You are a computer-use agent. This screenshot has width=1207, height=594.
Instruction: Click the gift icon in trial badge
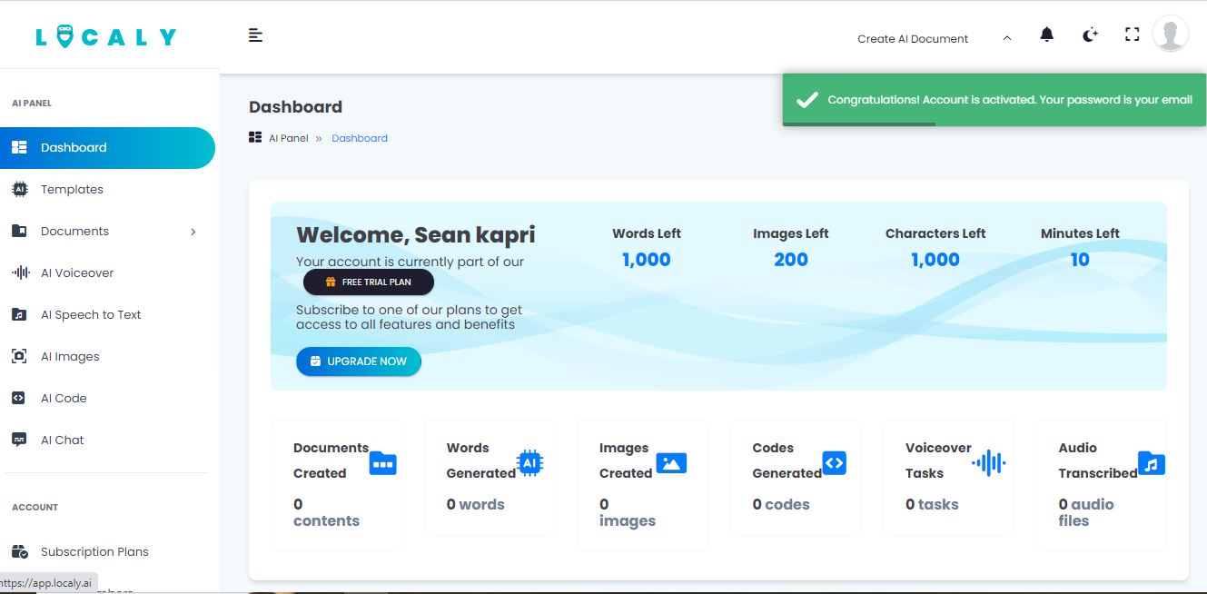pos(331,282)
